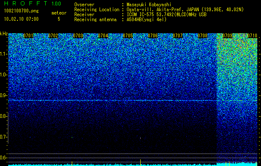Click the 0707 time marker
This screenshot has height=166, width=261.
pos(178,36)
